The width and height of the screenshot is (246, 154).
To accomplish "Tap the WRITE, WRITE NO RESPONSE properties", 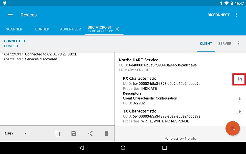I will click(165, 121).
